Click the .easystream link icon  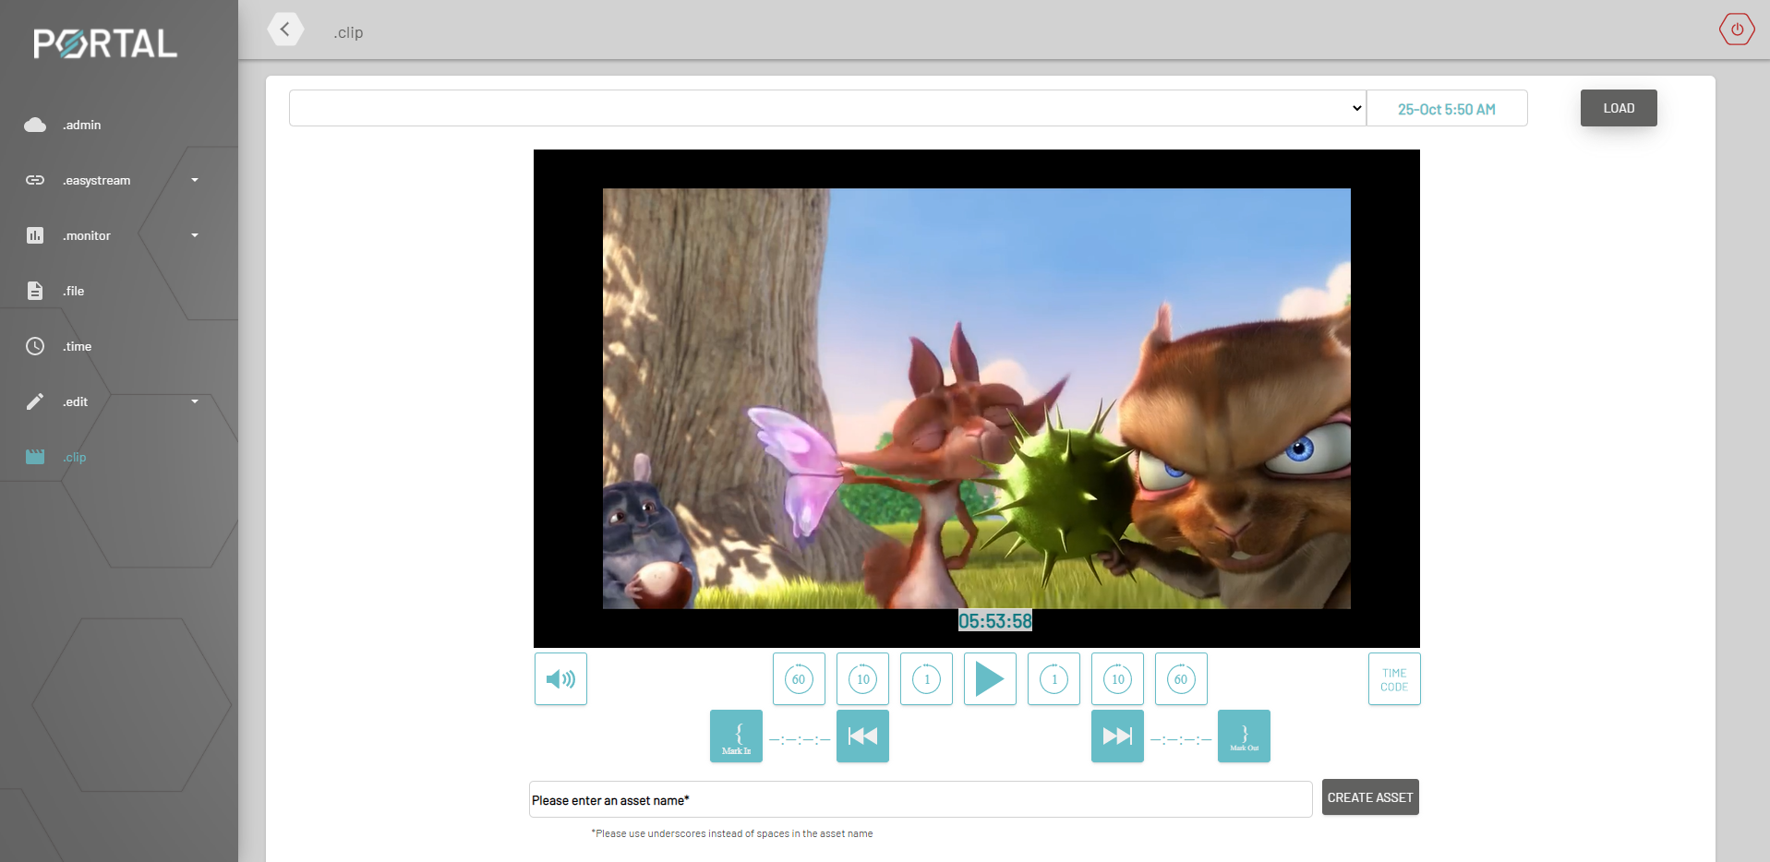coord(34,180)
